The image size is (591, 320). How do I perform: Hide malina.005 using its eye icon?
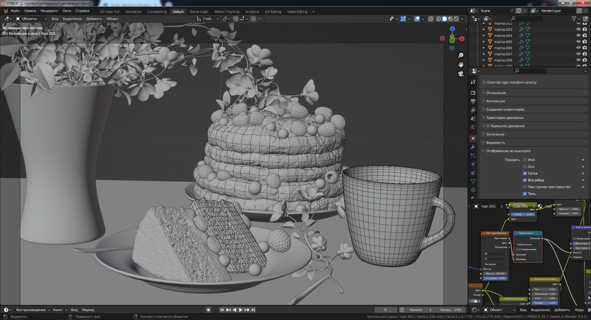pyautogui.click(x=578, y=41)
